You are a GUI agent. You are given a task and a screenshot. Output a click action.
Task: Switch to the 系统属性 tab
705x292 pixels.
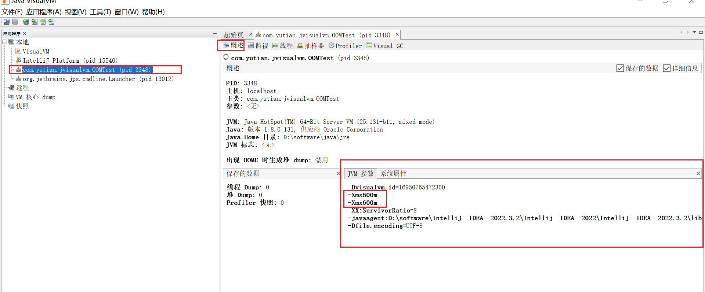[x=393, y=174]
